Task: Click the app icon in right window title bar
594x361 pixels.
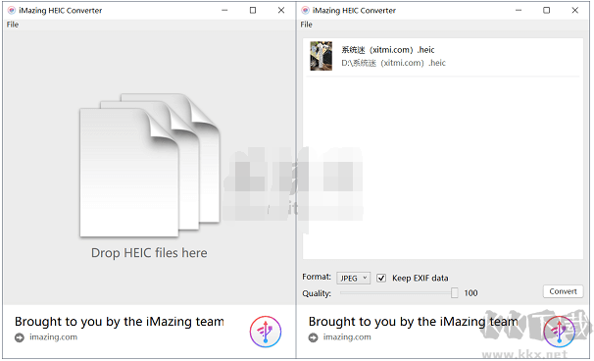Action: click(x=306, y=10)
